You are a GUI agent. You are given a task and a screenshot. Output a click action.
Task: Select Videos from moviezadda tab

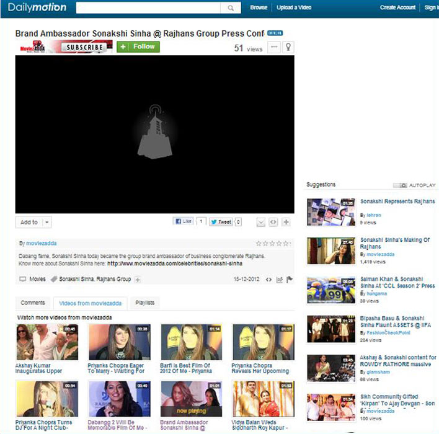(x=90, y=303)
